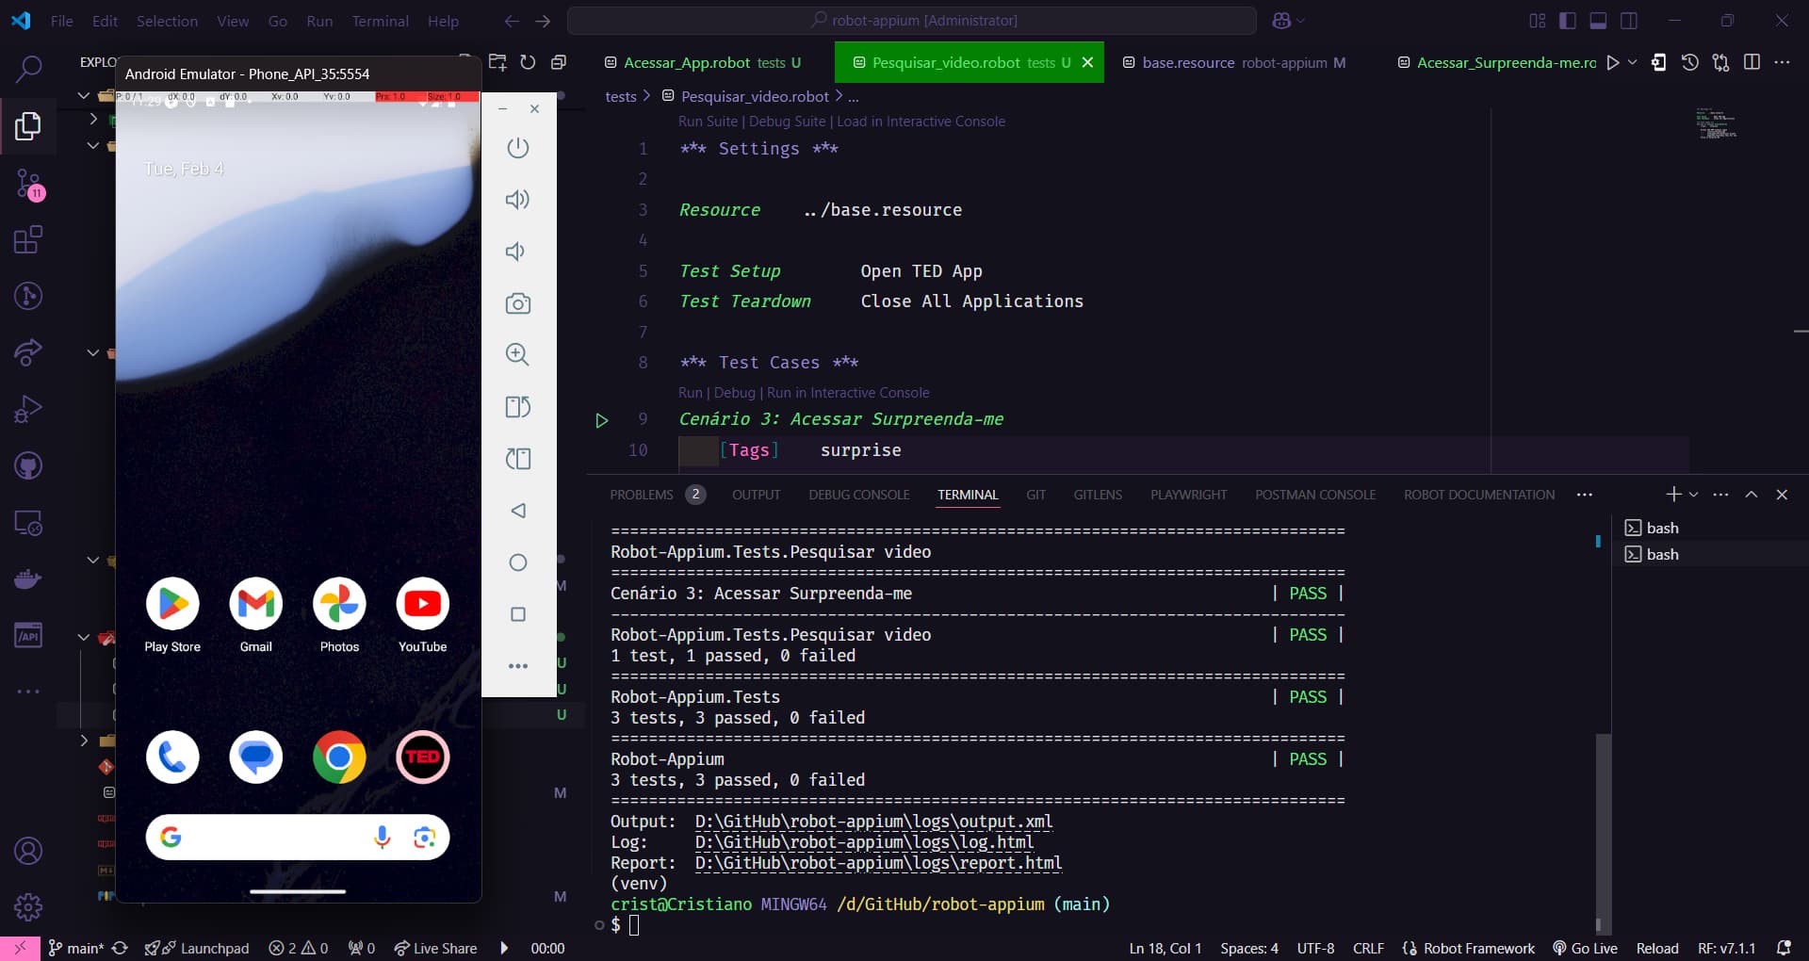Open the Manage gear icon
This screenshot has height=961, width=1809.
(x=28, y=907)
